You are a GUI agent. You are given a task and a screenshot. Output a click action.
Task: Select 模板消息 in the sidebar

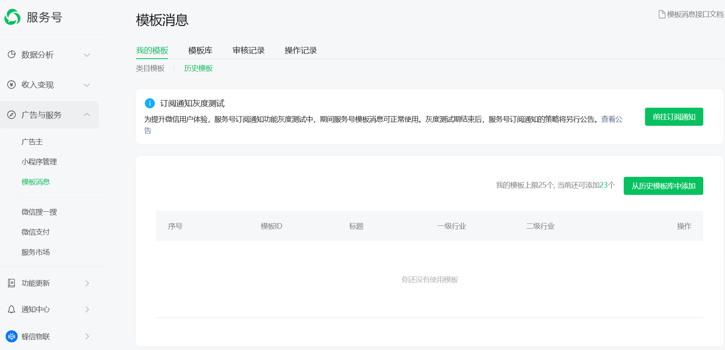(x=36, y=182)
